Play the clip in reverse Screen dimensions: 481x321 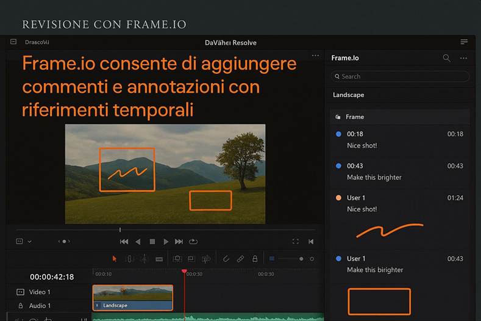coord(138,242)
